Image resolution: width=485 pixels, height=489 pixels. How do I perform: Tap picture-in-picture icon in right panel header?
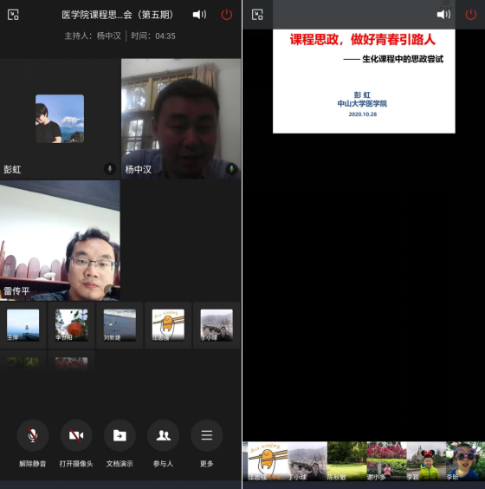coord(257,15)
